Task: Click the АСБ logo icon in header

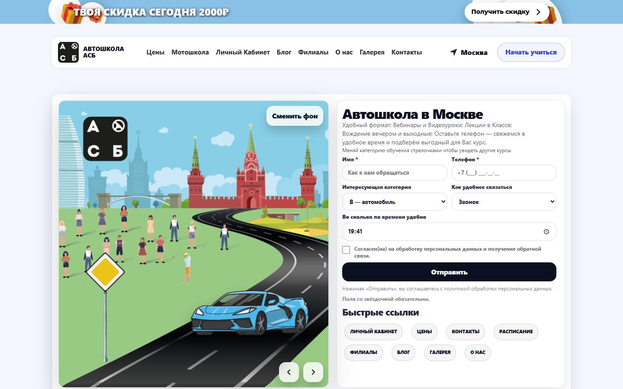Action: click(x=68, y=52)
